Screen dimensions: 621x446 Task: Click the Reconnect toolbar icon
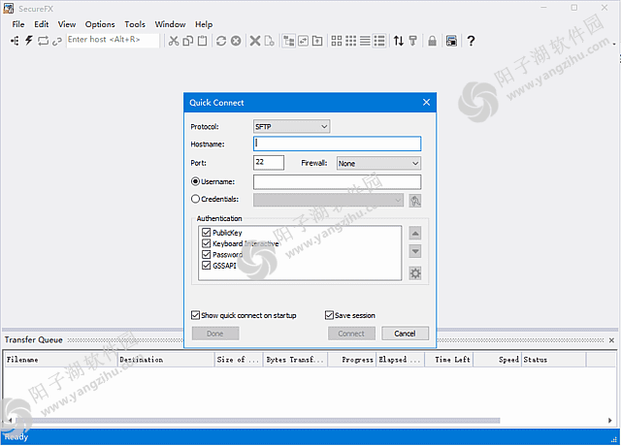43,41
